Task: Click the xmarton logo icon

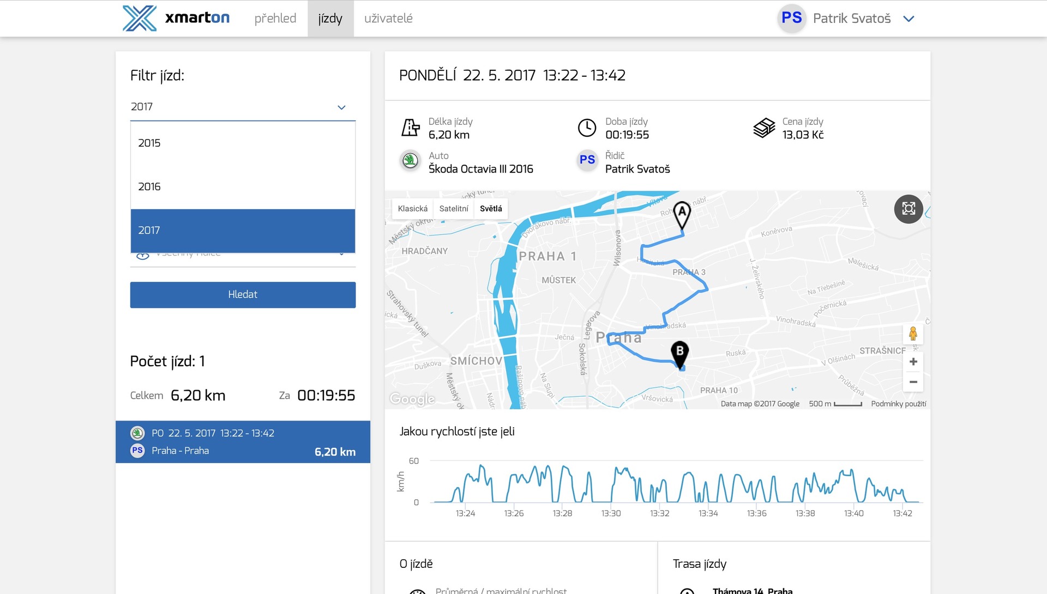Action: click(140, 18)
